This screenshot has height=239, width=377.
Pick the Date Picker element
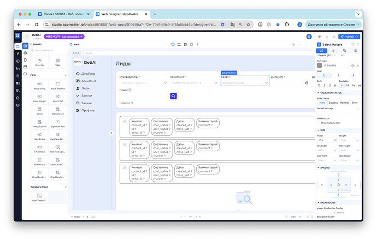click(x=39, y=136)
